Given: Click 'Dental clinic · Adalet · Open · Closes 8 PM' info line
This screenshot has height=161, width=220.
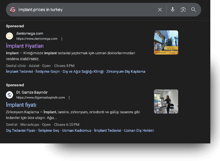Looking at the screenshot, I should [x=40, y=66].
